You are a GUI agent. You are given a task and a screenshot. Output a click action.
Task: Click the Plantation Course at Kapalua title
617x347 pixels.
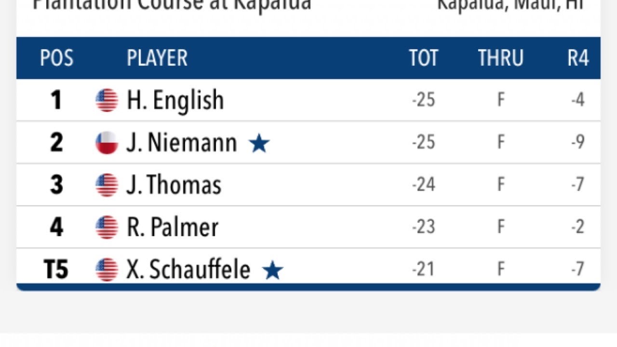pyautogui.click(x=172, y=5)
